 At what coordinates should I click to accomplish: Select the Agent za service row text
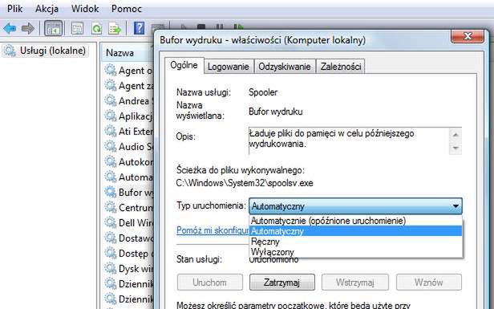(x=136, y=85)
